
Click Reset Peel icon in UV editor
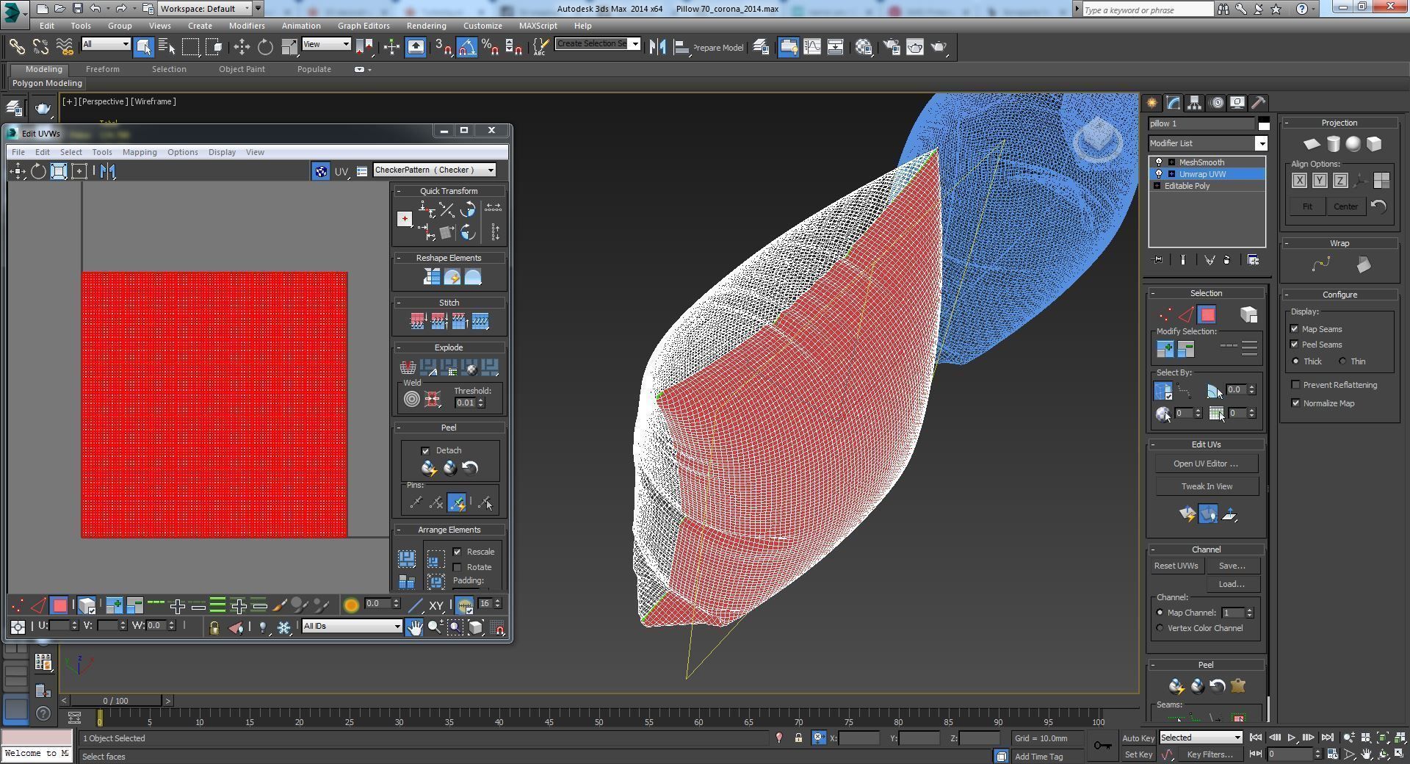pos(470,468)
